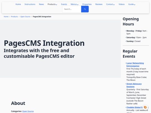Open the Events nav item
Viewport: 151px width, 113px height.
64,4
